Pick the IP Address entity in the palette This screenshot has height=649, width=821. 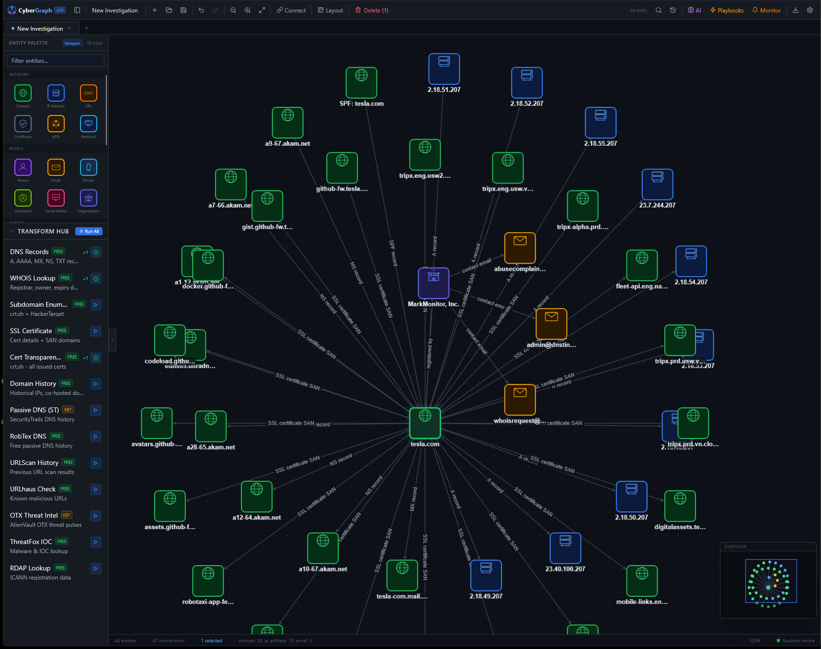56,96
